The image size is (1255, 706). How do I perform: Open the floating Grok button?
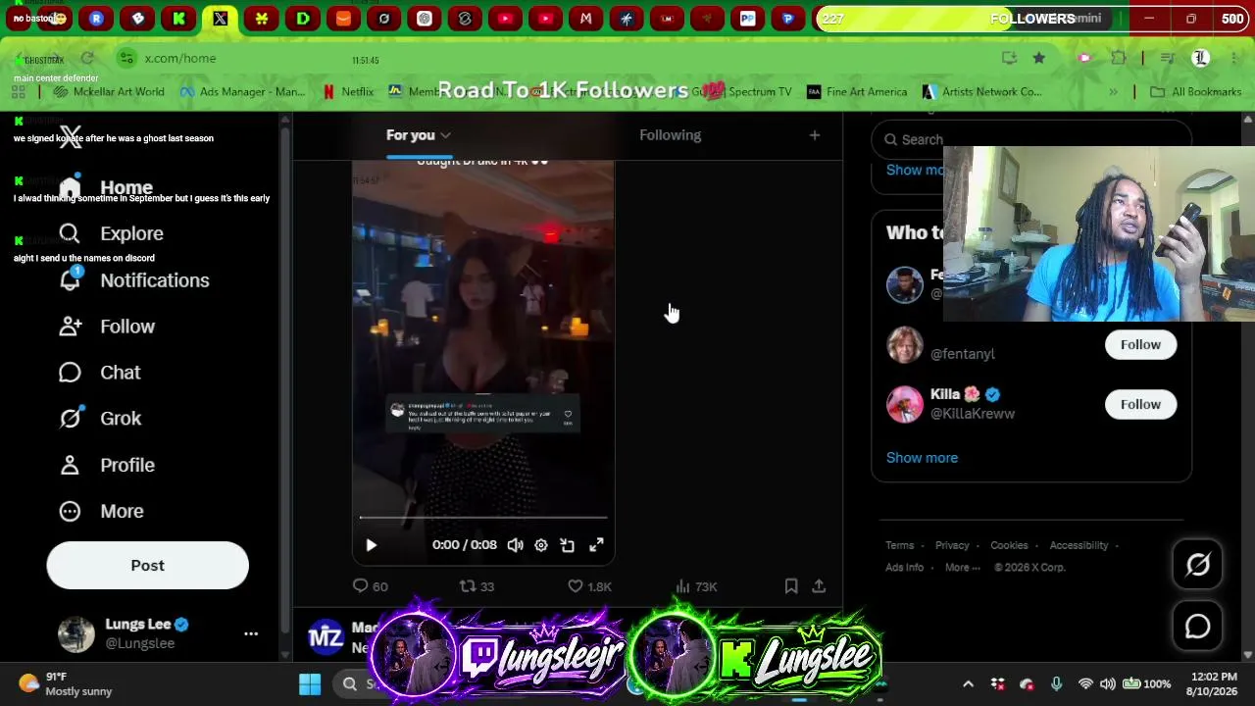click(1197, 565)
